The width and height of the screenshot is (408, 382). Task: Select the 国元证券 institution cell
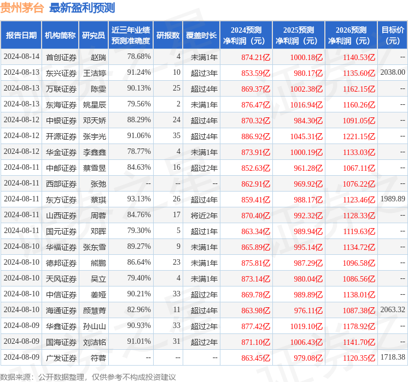tap(61, 231)
